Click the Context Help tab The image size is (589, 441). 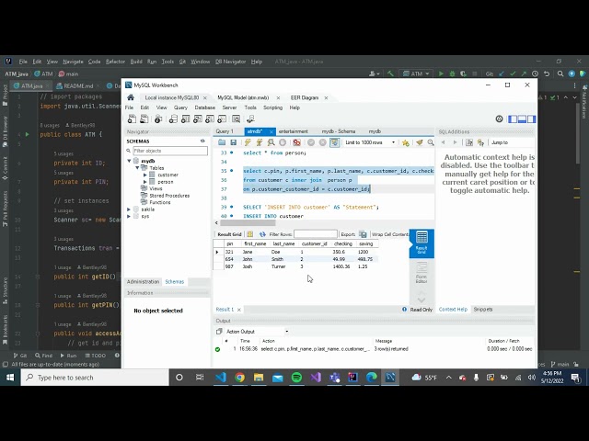point(453,310)
